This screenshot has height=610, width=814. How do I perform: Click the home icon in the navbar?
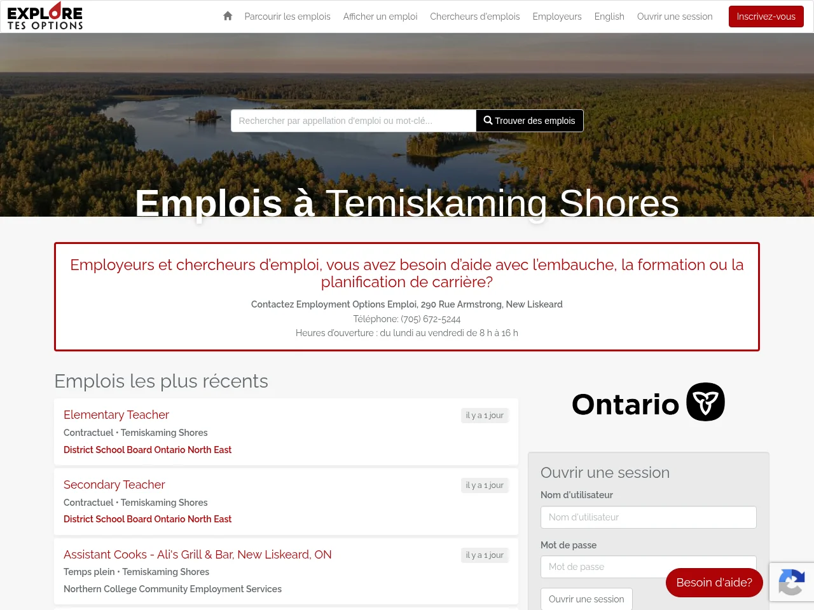[x=228, y=16]
